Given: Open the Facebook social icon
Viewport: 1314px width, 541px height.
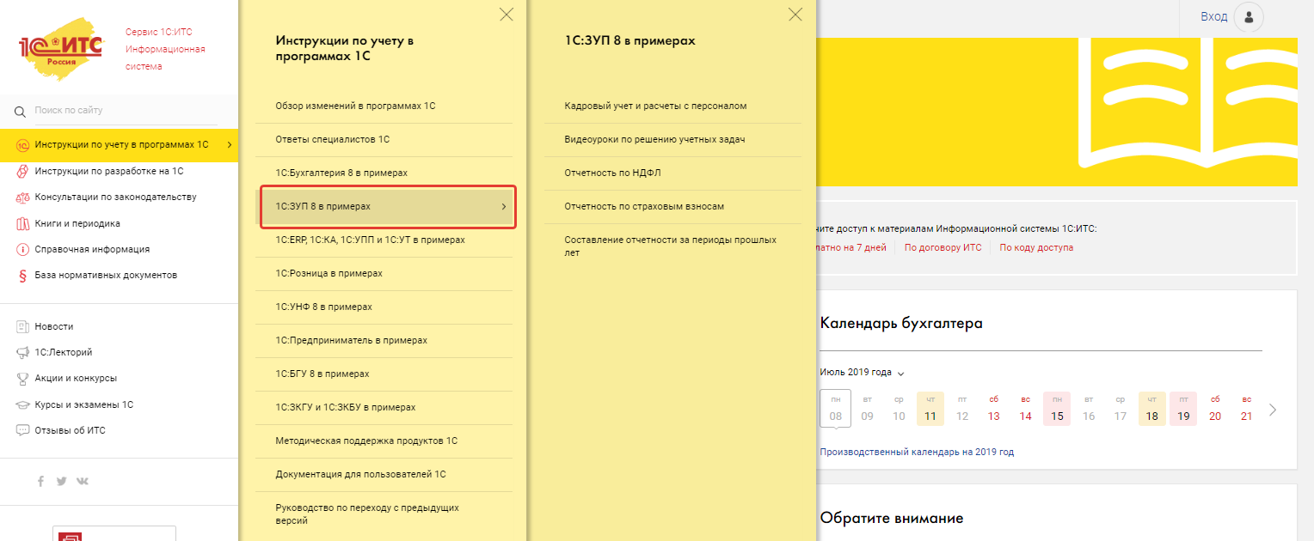Looking at the screenshot, I should tap(40, 482).
